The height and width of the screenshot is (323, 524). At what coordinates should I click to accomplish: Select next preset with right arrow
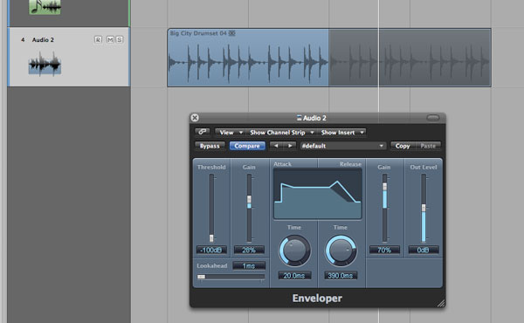click(x=290, y=146)
